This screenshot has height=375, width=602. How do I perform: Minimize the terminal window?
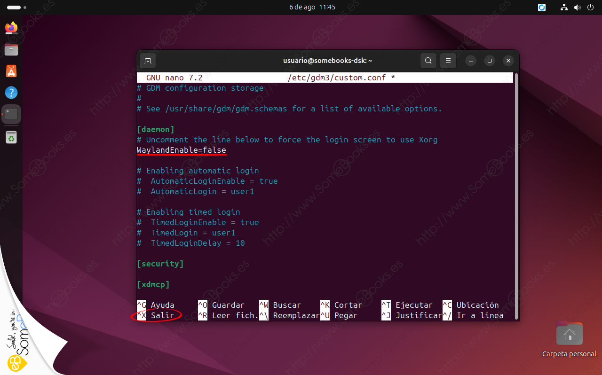[471, 61]
